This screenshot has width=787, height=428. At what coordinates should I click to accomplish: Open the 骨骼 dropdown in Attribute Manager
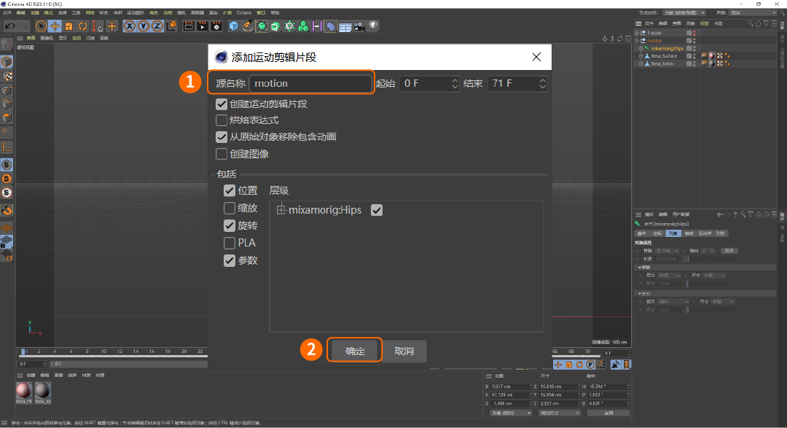pos(667,251)
